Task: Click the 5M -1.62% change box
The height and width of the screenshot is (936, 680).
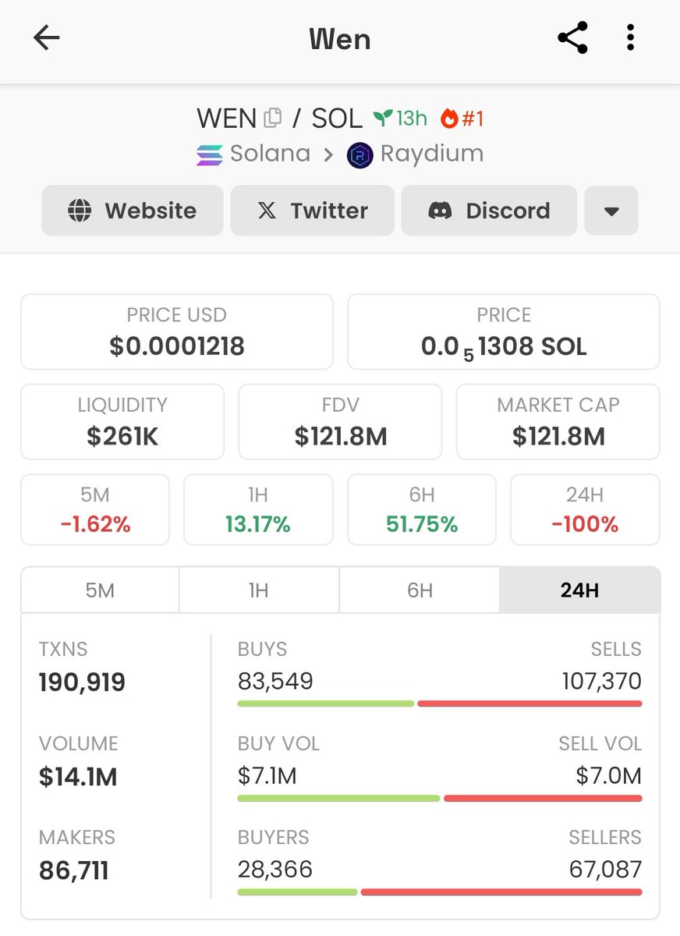Action: [x=95, y=509]
